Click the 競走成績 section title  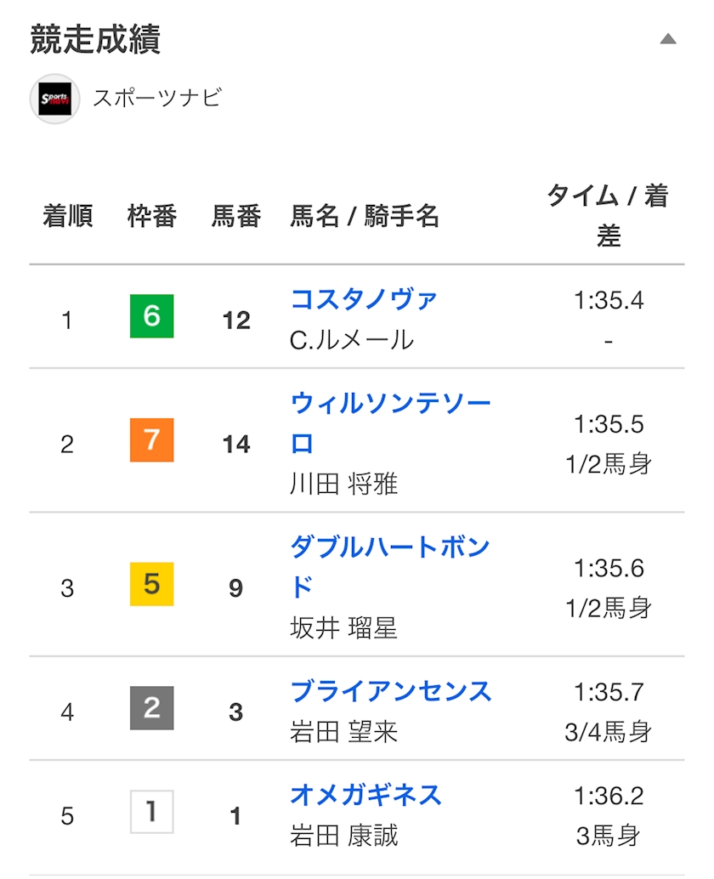[95, 40]
